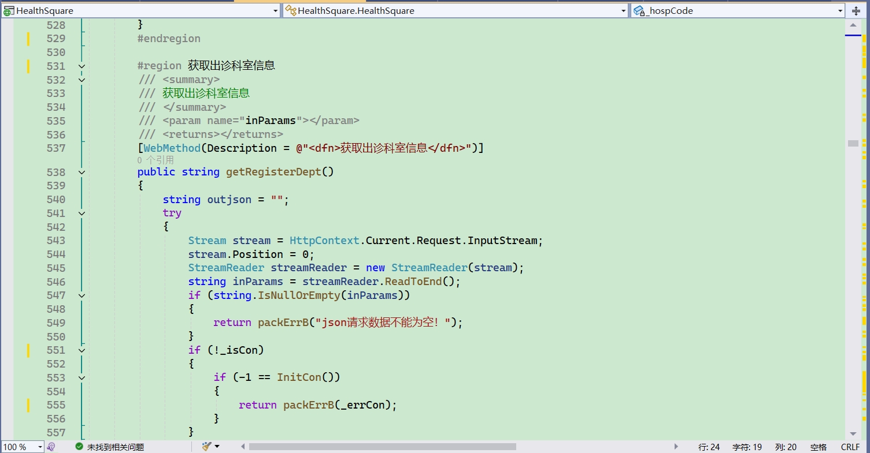Viewport: 870px width, 453px height.
Task: Collapse the getRegisterDept method at line 538
Action: 82,172
